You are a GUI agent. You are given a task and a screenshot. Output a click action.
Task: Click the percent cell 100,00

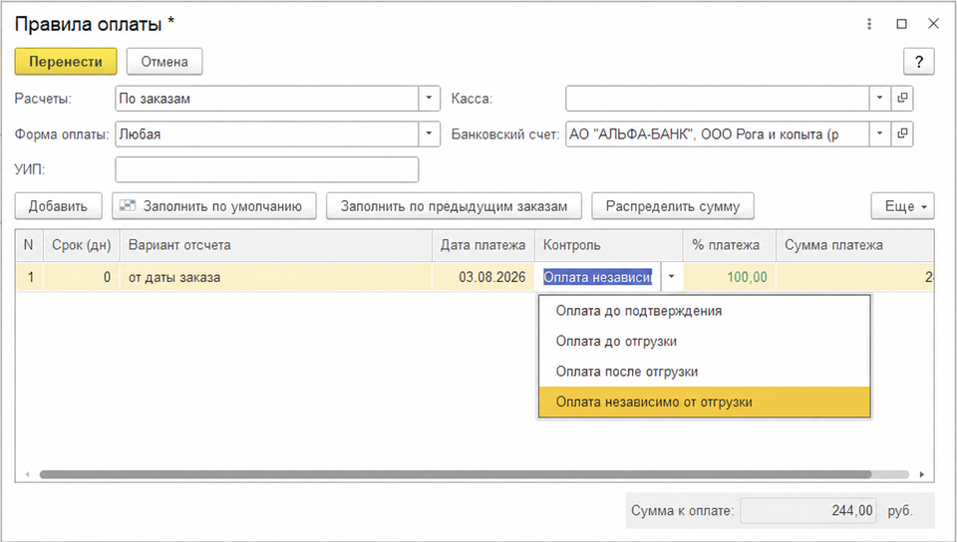click(x=730, y=277)
